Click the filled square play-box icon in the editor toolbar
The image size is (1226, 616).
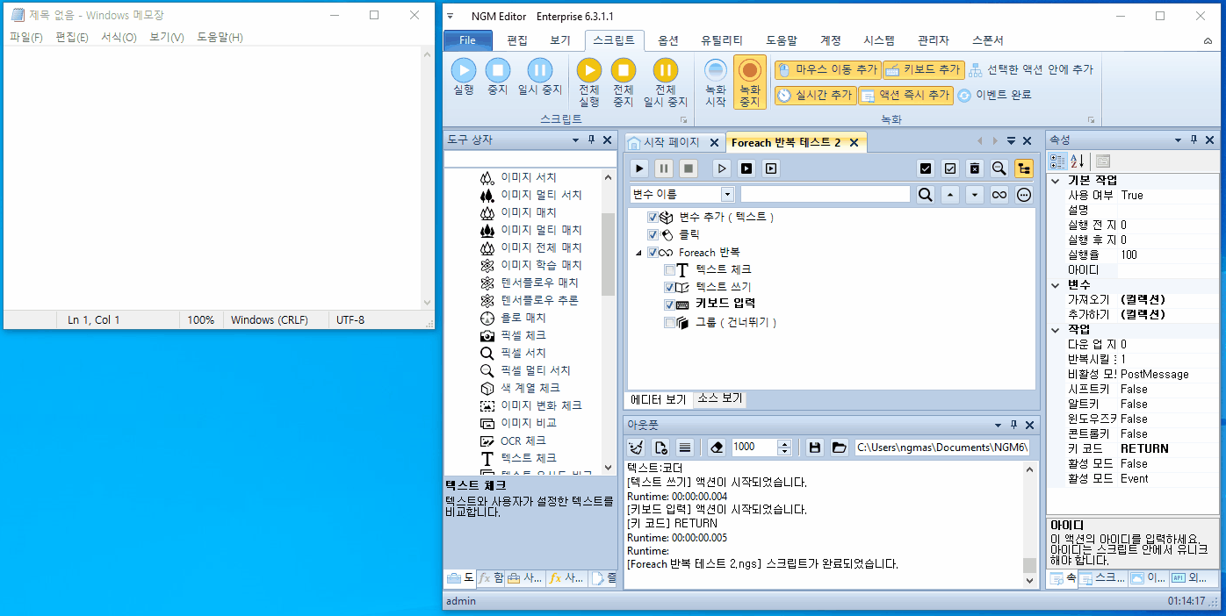click(x=746, y=168)
